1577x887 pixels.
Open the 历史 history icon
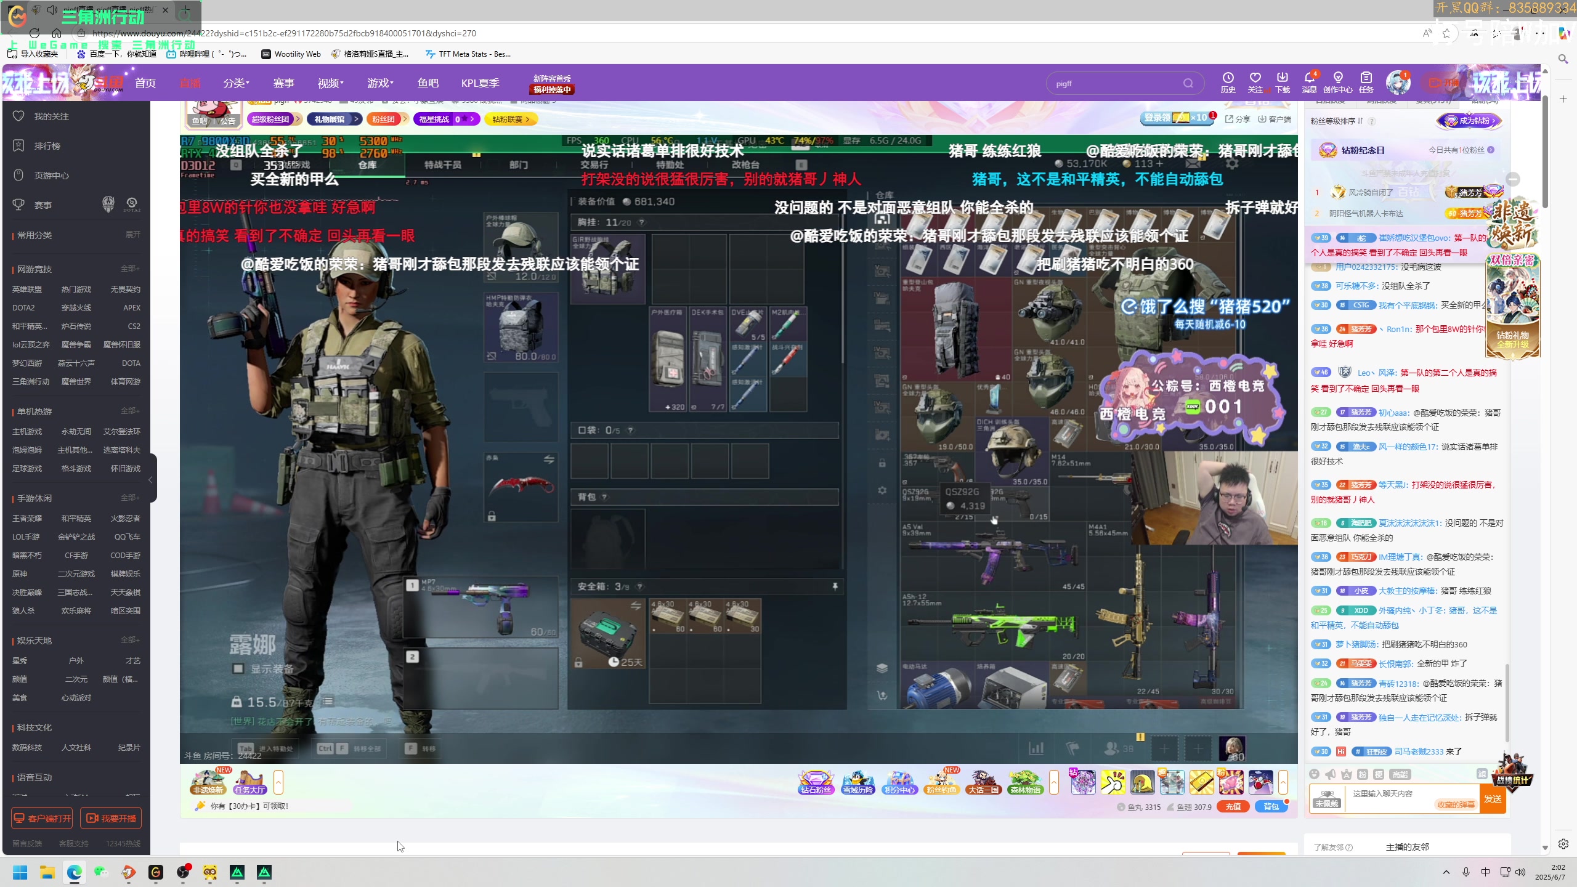(1228, 83)
